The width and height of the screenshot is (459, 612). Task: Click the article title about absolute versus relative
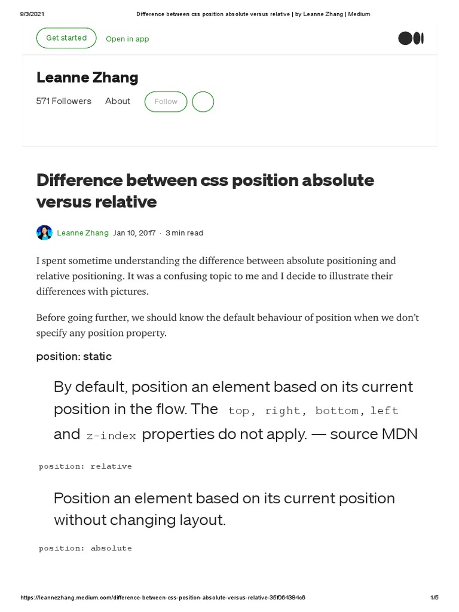pyautogui.click(x=205, y=191)
